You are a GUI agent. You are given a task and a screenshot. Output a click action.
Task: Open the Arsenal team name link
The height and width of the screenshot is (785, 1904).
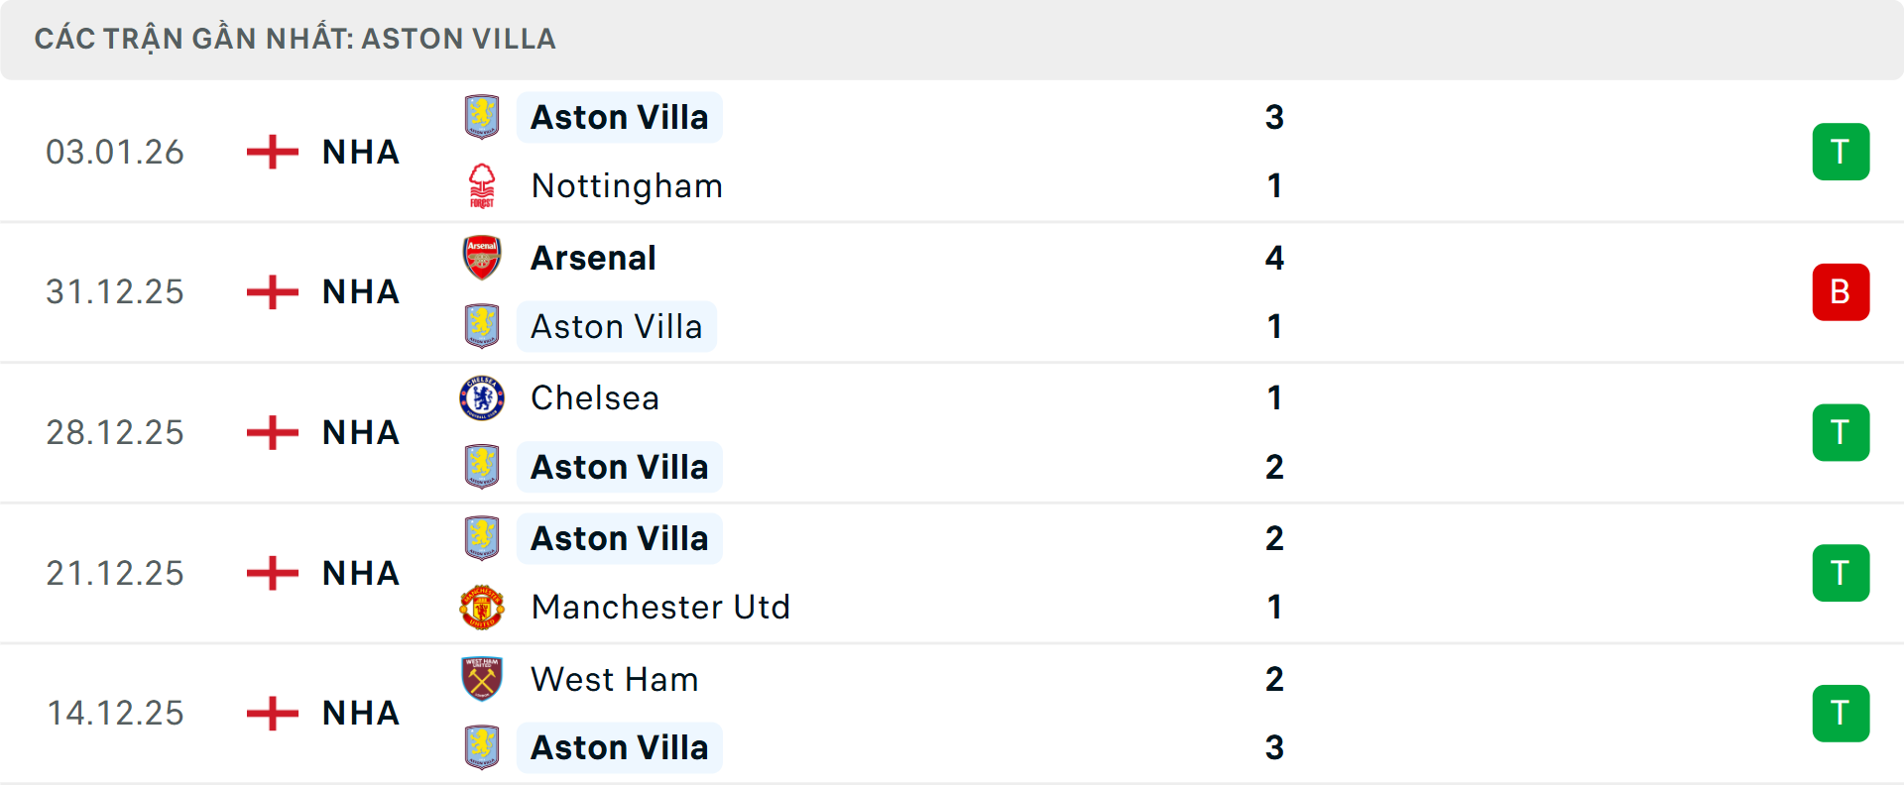tap(593, 257)
